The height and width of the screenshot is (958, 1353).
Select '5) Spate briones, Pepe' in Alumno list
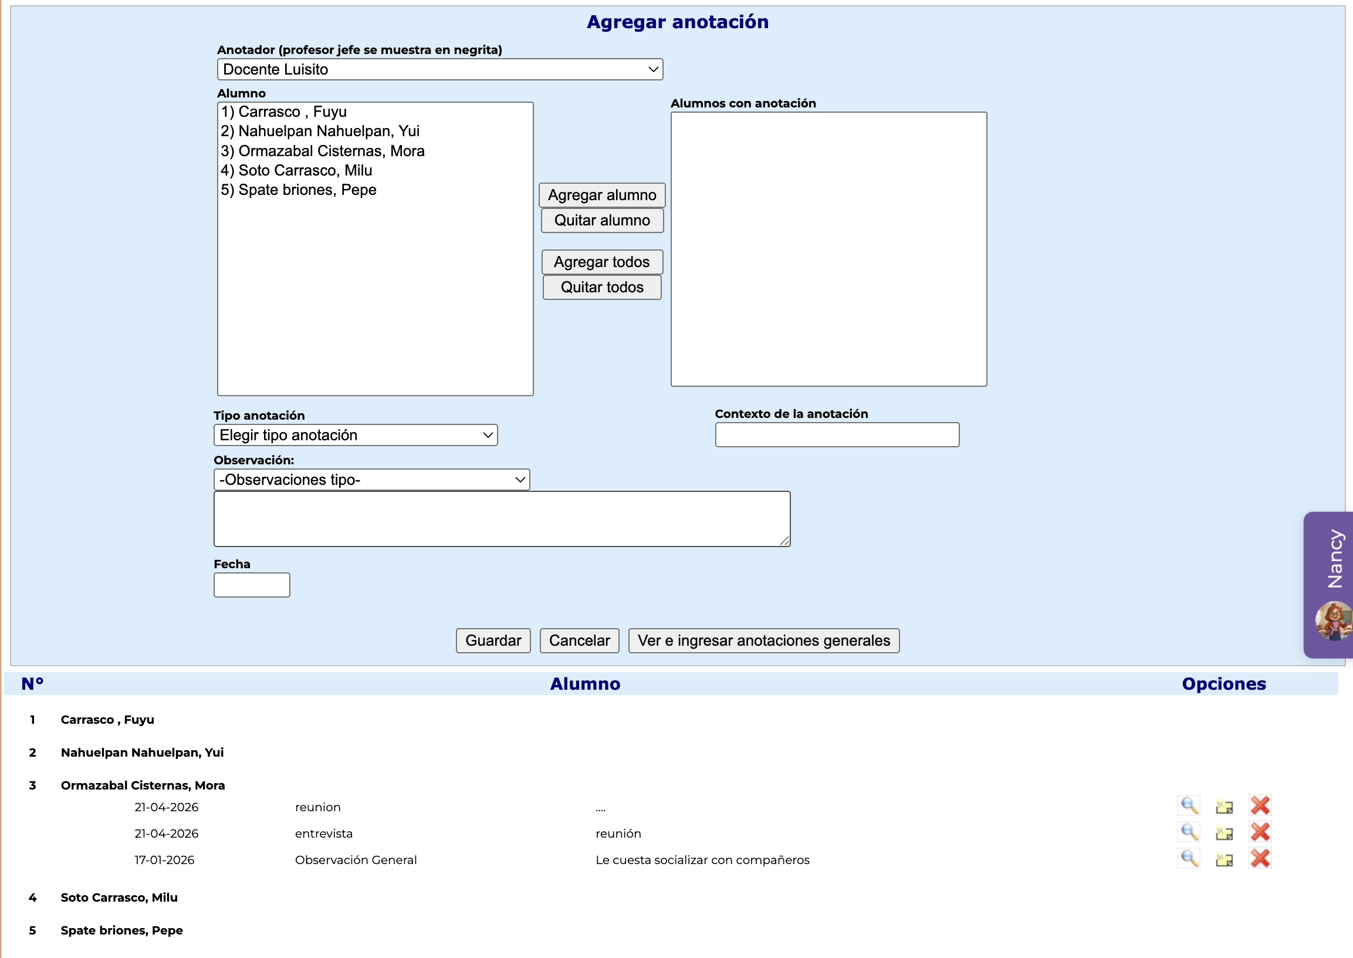(x=375, y=190)
